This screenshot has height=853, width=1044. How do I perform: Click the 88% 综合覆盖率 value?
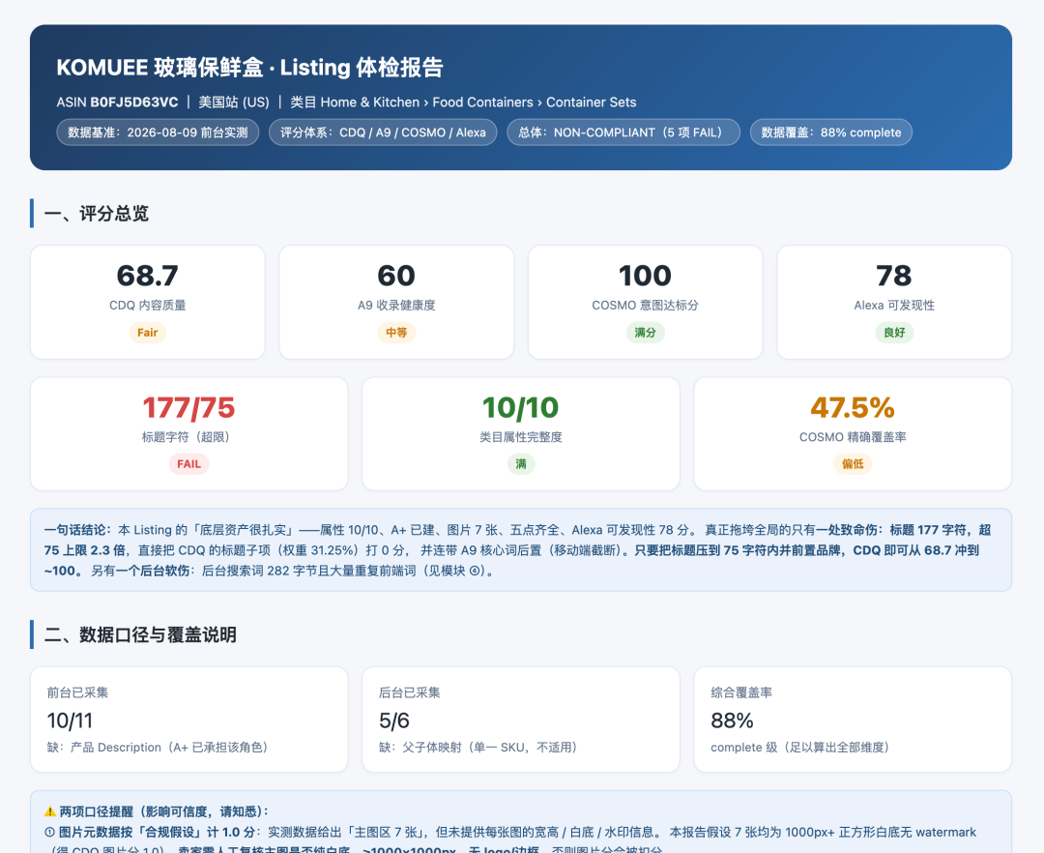pos(733,721)
